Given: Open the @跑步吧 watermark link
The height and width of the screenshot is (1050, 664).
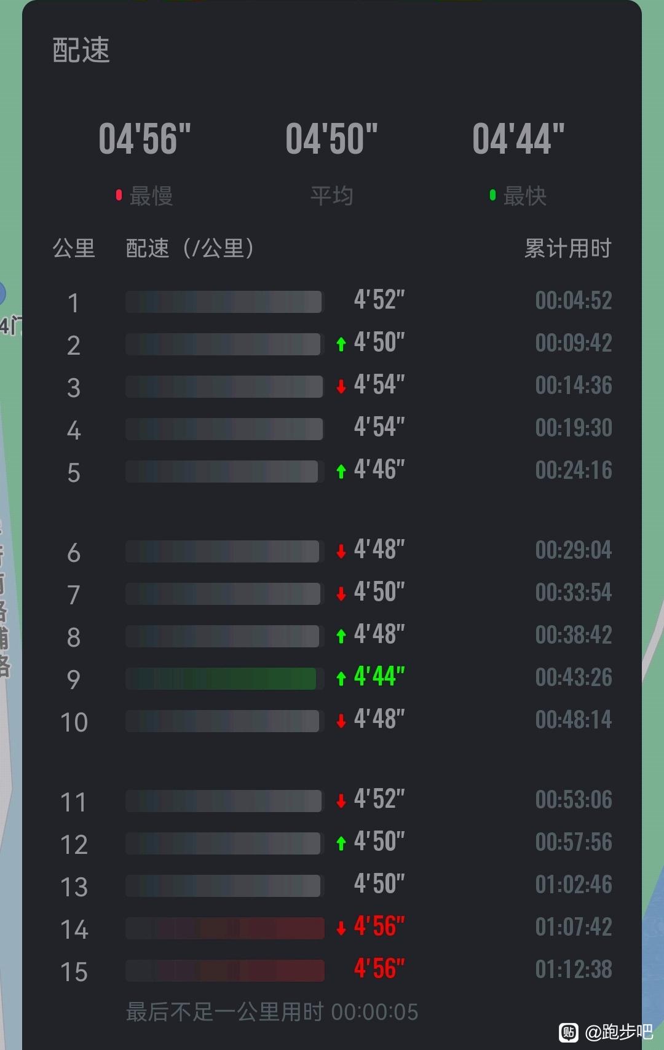Looking at the screenshot, I should (619, 1032).
